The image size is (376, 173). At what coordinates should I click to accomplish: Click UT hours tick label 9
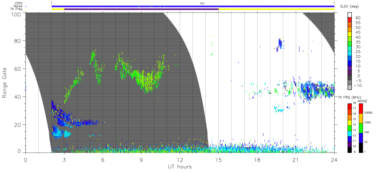(141, 160)
